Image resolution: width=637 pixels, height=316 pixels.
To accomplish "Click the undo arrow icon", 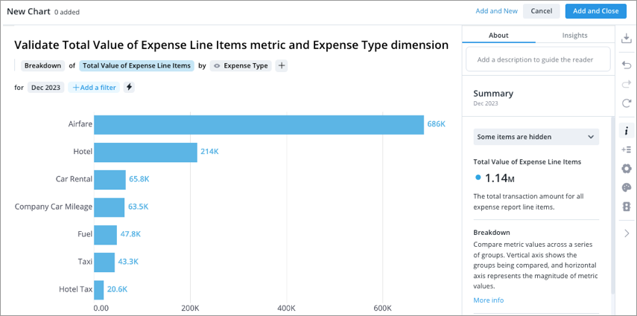I will point(626,65).
